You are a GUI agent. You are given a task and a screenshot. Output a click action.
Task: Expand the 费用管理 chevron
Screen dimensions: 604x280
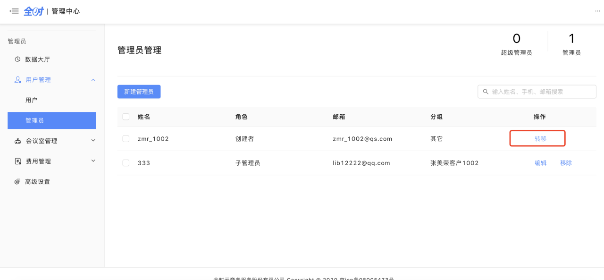[93, 161]
